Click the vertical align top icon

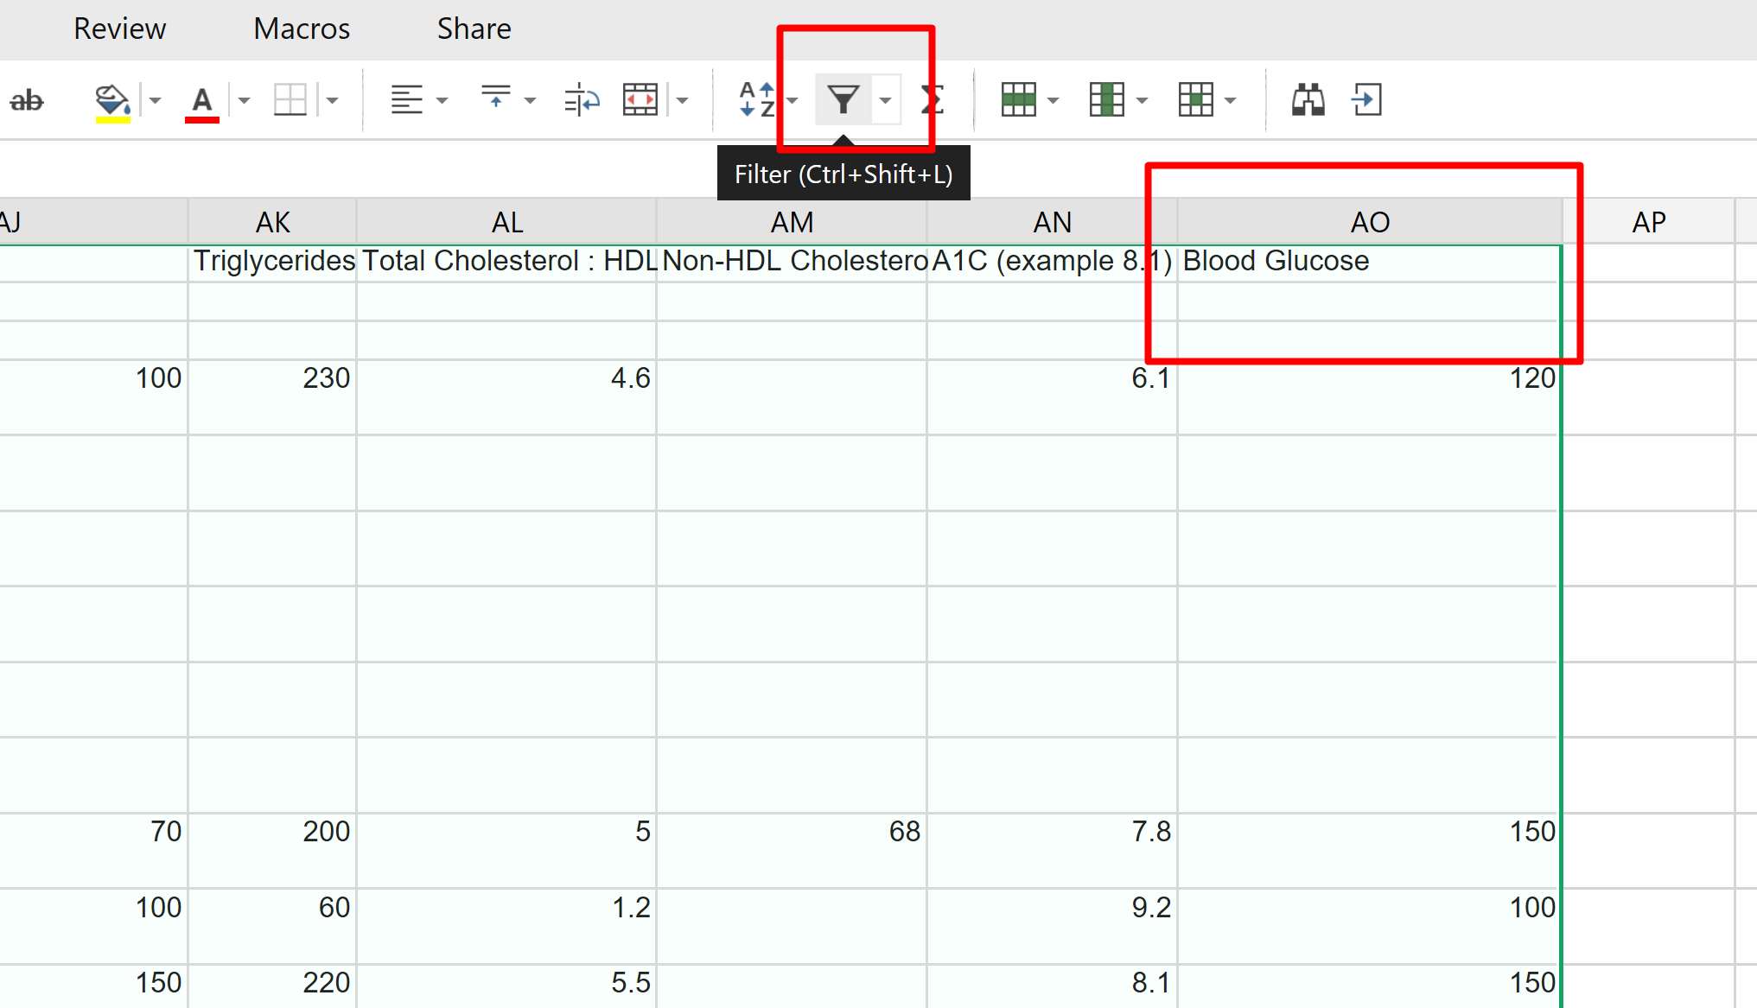click(495, 98)
